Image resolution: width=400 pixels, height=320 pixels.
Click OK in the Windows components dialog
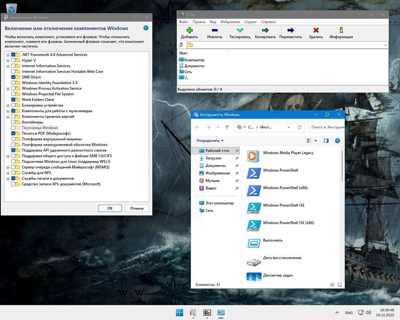point(110,208)
